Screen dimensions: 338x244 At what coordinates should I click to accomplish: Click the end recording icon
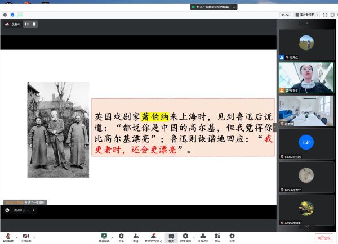tap(185, 237)
